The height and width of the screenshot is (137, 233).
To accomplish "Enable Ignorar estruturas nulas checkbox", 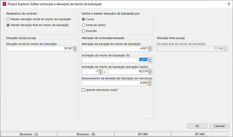I will (83, 90).
